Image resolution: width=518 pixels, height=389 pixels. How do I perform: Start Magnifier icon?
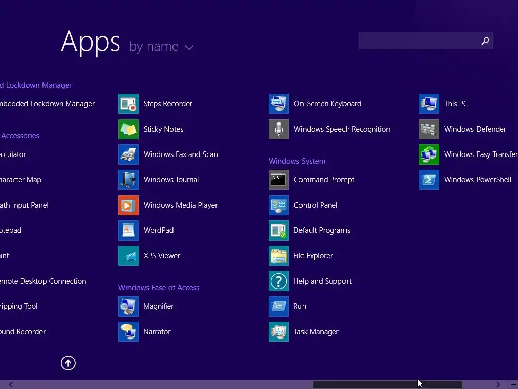point(128,306)
